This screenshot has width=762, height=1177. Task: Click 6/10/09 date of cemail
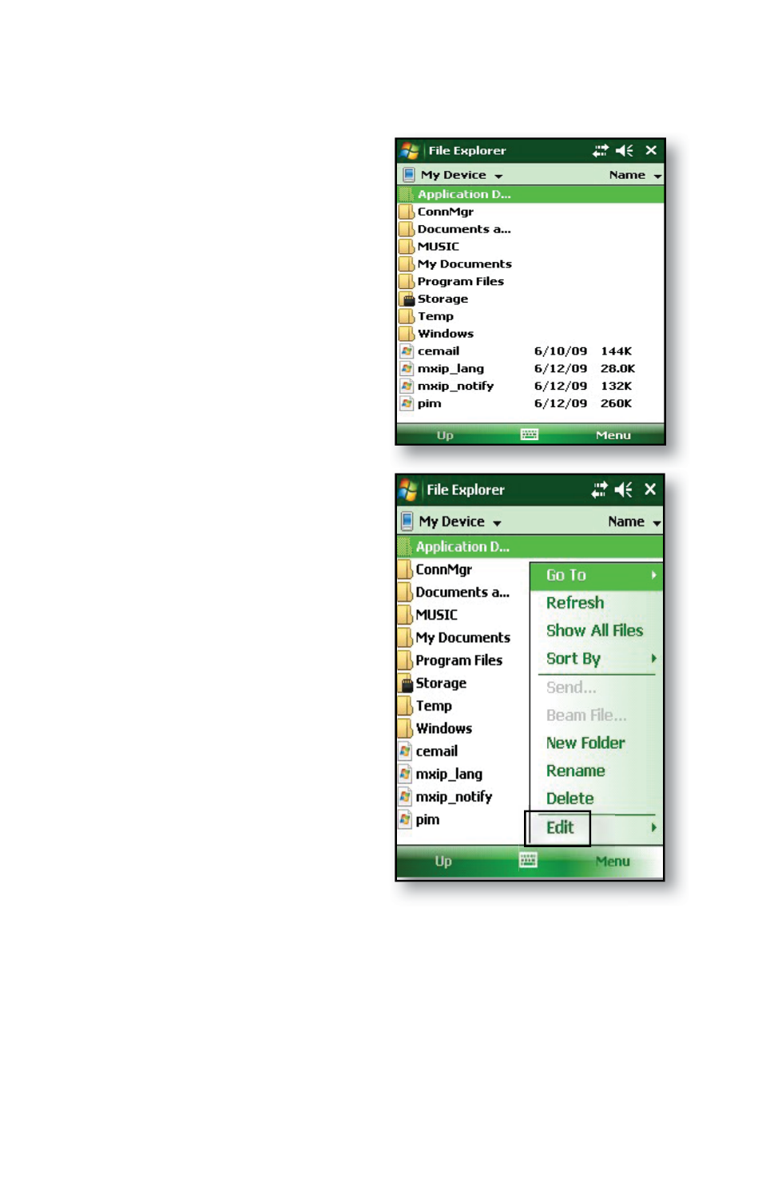pyautogui.click(x=561, y=351)
